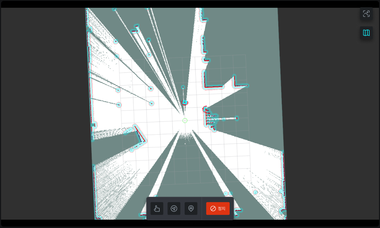Click the 정지 text label
Screen dimensions: 380x228
point(222,209)
